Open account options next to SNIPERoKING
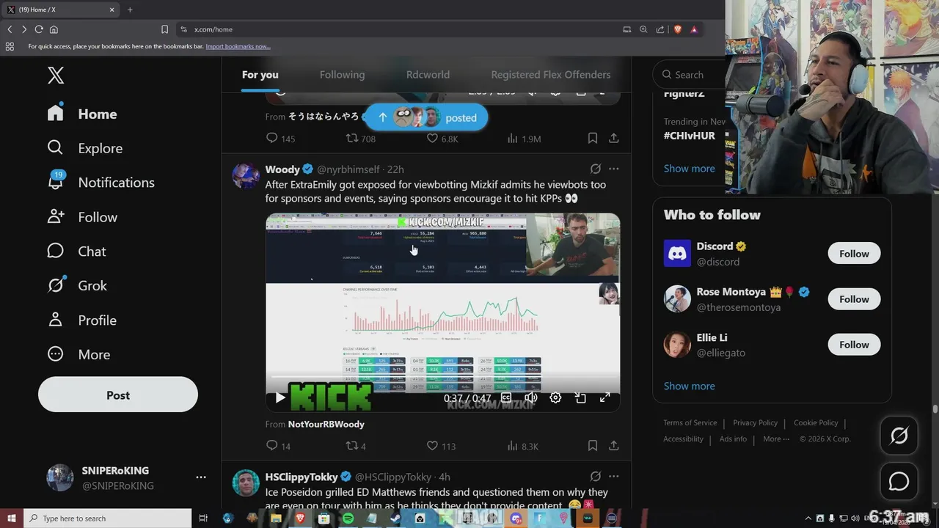 coord(201,477)
